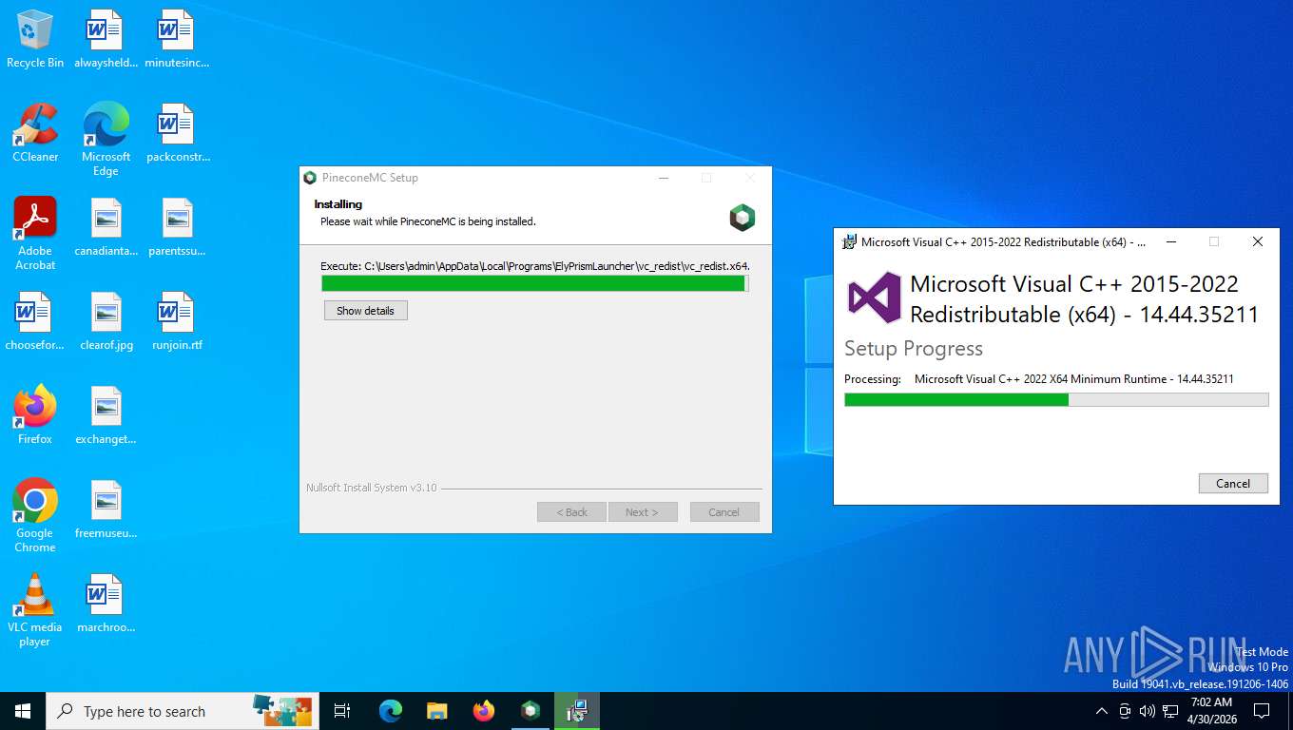Screen dimensions: 1293x730
Task: Click the Execute vc_redist path text
Action: 535,266
